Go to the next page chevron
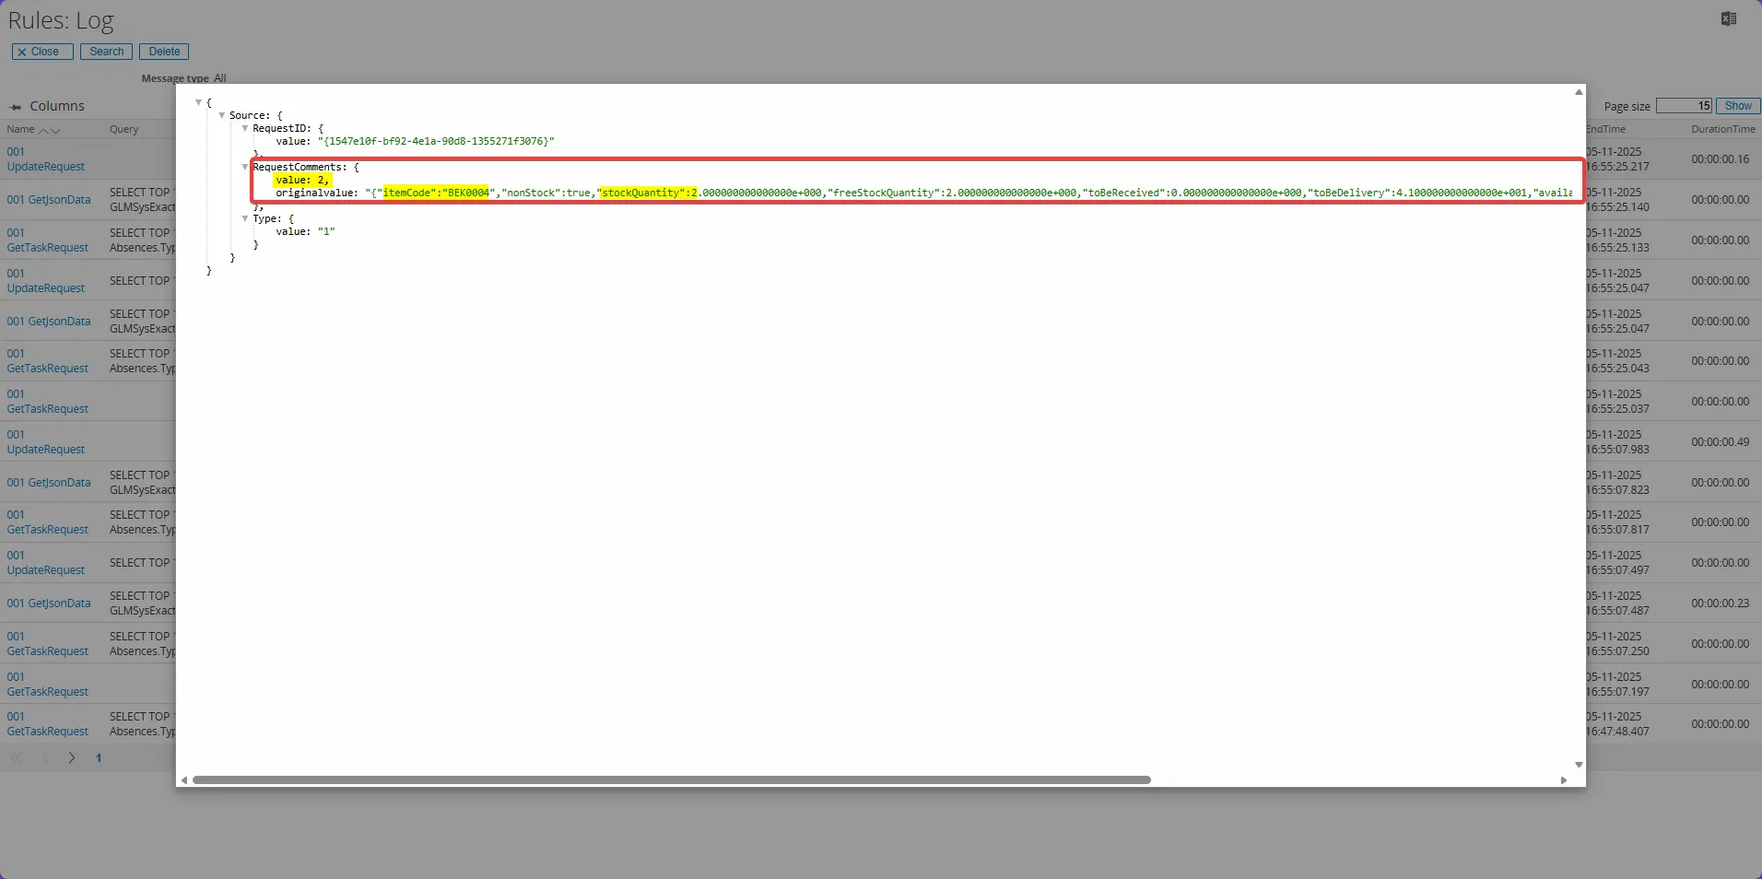This screenshot has width=1762, height=879. (71, 758)
